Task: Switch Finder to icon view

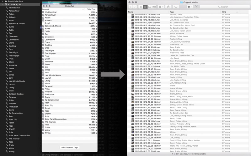Action: click(141, 7)
